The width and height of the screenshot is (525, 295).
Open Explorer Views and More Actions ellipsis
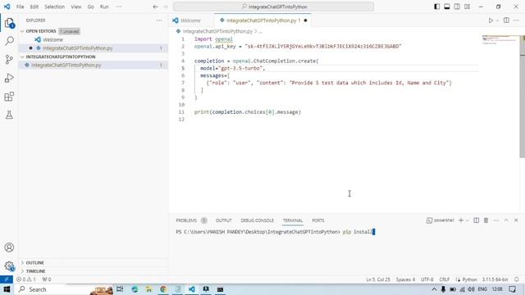(x=158, y=20)
